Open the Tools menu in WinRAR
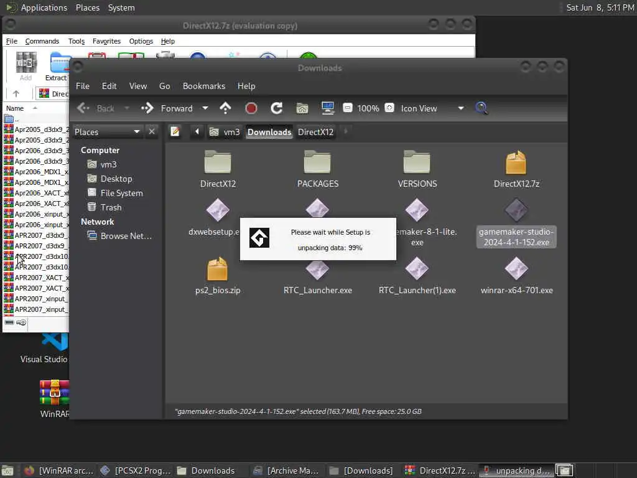 tap(77, 41)
